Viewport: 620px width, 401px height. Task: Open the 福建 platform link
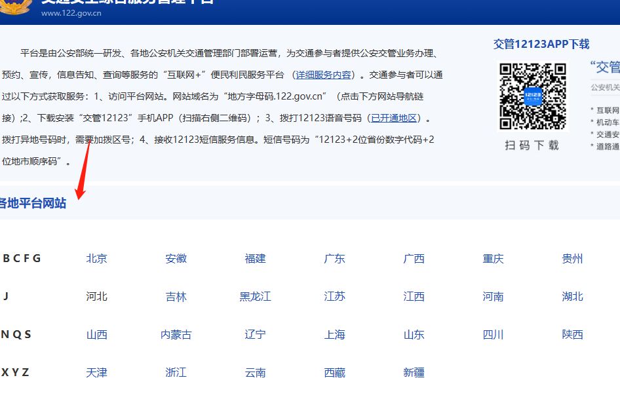pyautogui.click(x=256, y=259)
